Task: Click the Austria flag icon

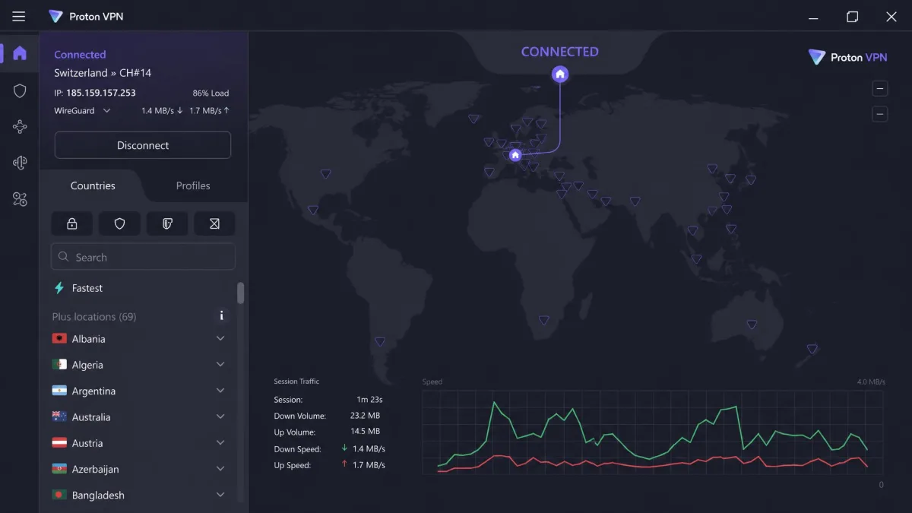Action: [x=59, y=442]
